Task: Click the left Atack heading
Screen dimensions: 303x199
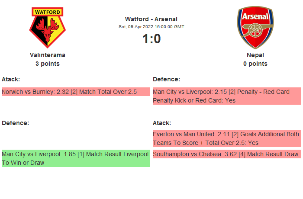Action: tap(11, 79)
